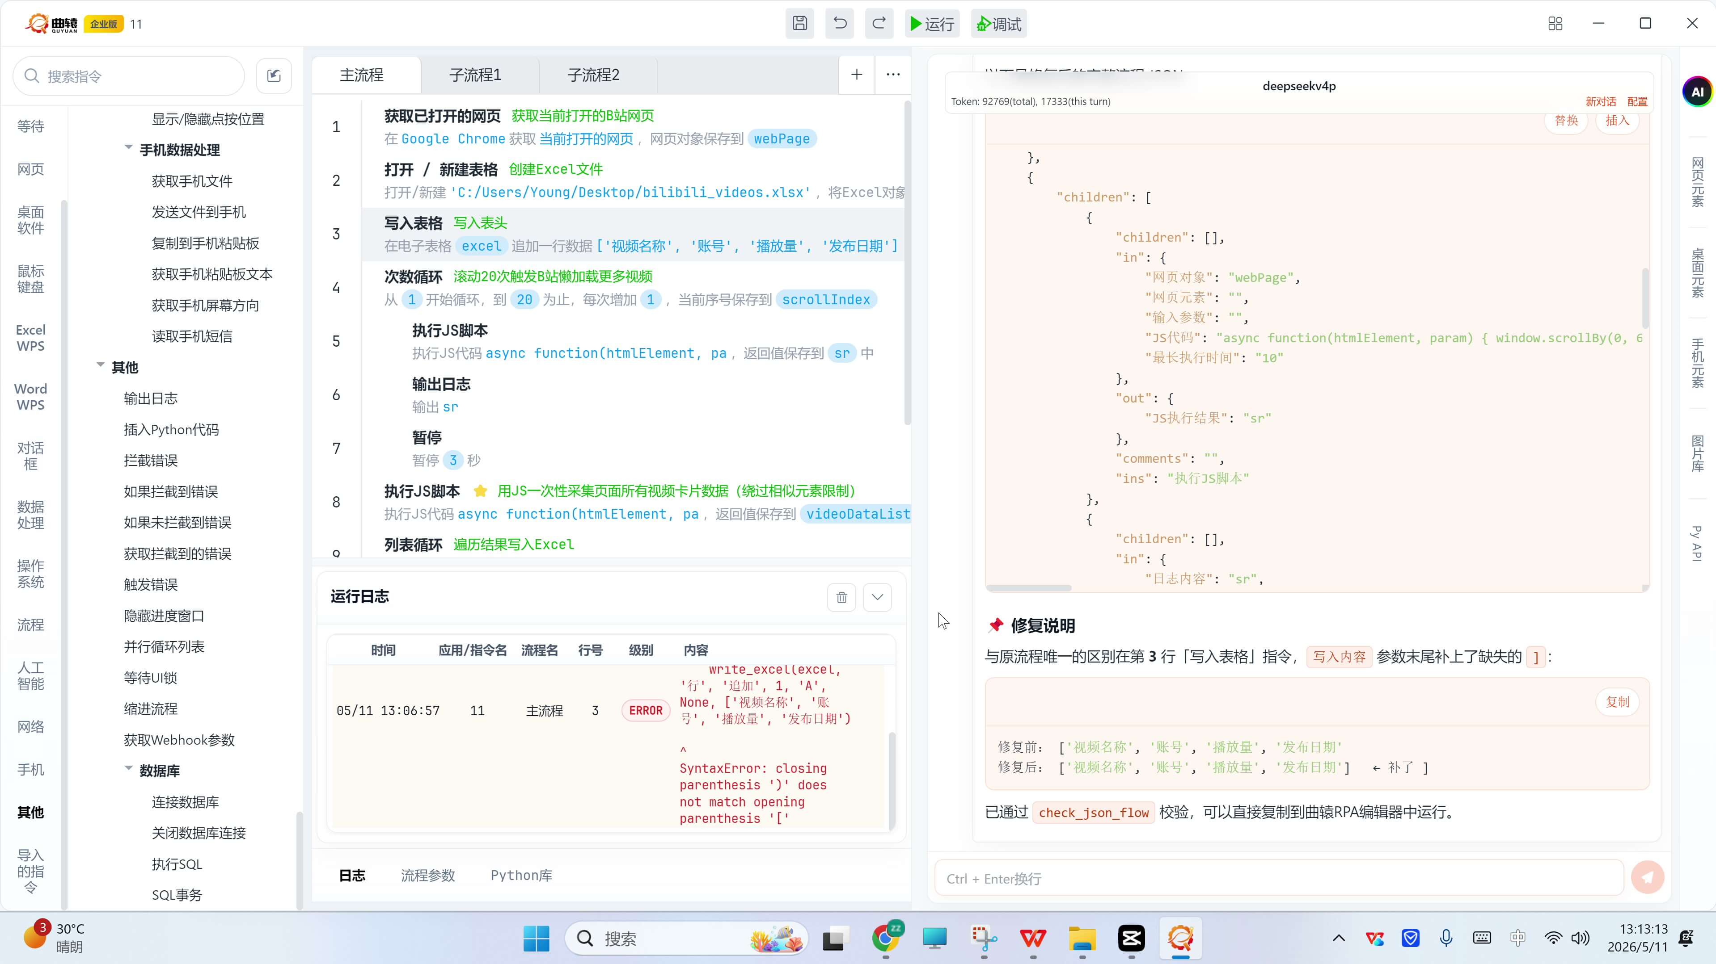Screen dimensions: 1716x964
Task: Start a 新对话 in the AI panel
Action: [x=1601, y=102]
